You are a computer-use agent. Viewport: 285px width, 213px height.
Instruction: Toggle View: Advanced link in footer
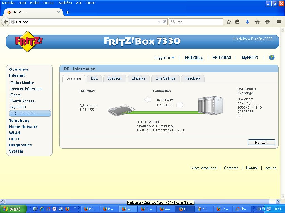tap(203, 168)
